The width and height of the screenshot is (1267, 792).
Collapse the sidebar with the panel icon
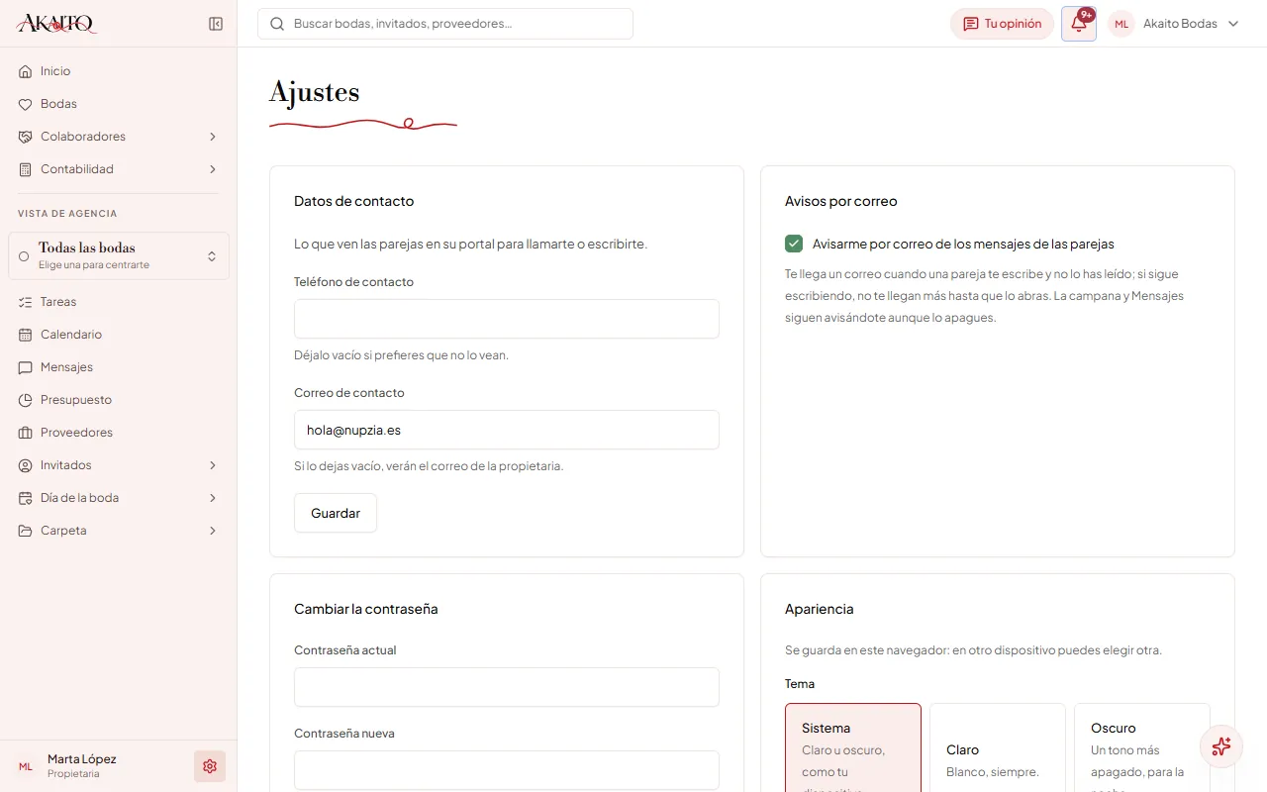[216, 24]
